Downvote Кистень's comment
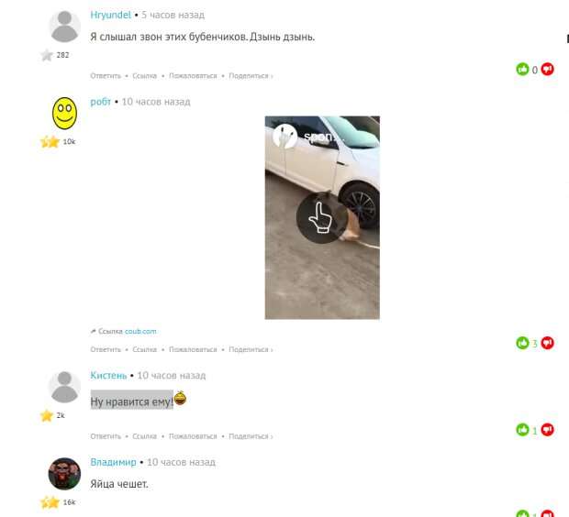The width and height of the screenshot is (569, 517). tap(547, 430)
